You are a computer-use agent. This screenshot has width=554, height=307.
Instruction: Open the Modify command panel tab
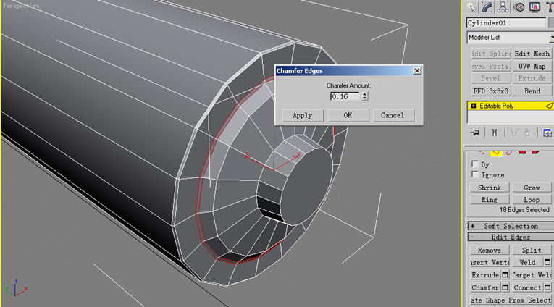click(x=487, y=7)
